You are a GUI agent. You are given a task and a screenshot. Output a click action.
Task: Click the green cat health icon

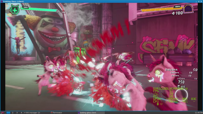point(14,10)
